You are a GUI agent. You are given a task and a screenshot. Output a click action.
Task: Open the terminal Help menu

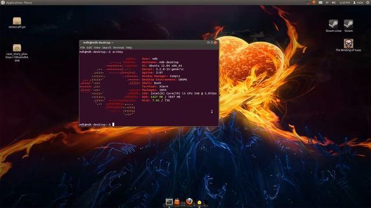point(129,47)
